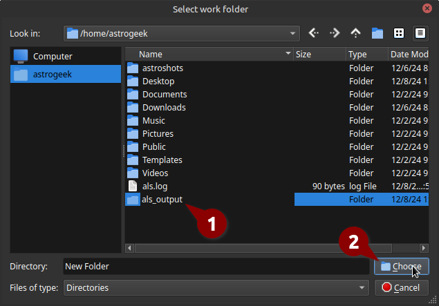Click the log File type cell

(x=362, y=187)
